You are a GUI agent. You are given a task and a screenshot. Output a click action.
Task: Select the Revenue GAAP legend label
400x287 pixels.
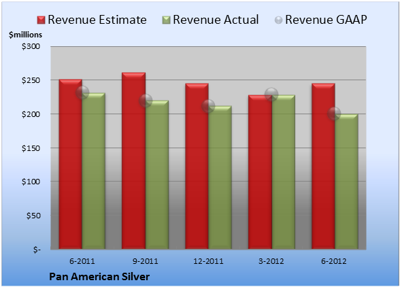326,20
